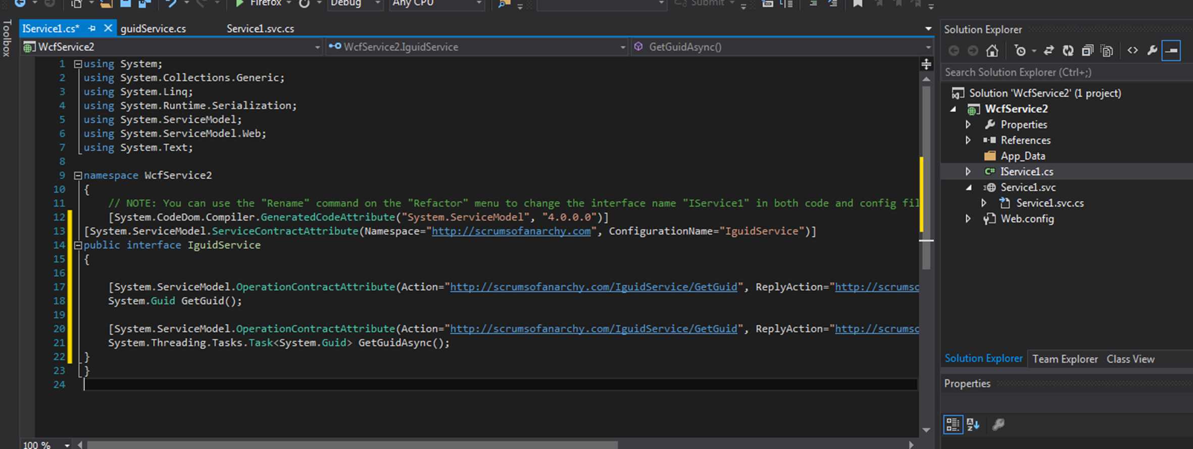Toggle Preview Selected Items button
1193x449 pixels.
pos(1171,50)
